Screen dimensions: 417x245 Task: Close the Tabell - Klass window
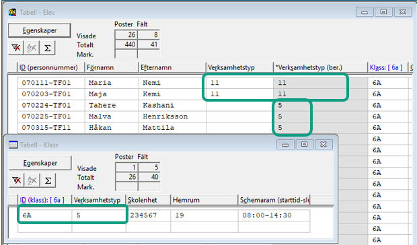[324, 145]
